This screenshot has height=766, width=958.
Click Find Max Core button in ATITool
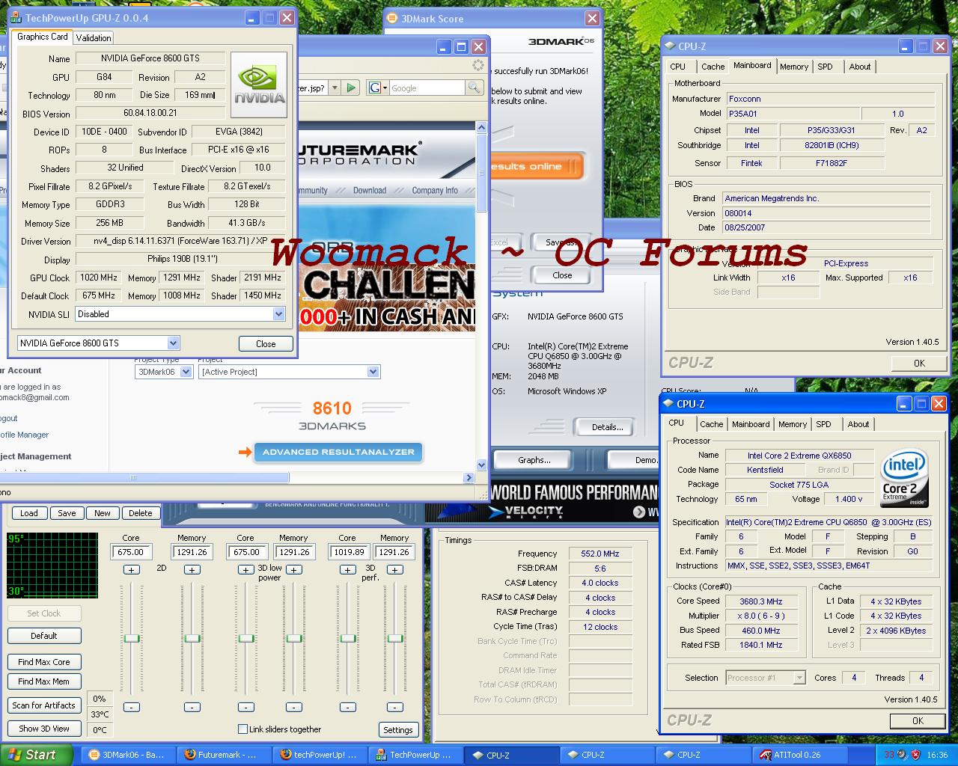[44, 662]
